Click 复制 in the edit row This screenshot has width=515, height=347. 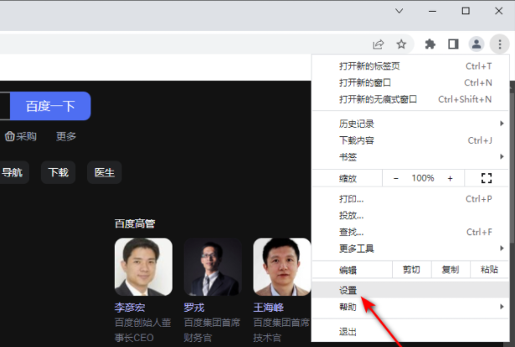tap(451, 269)
